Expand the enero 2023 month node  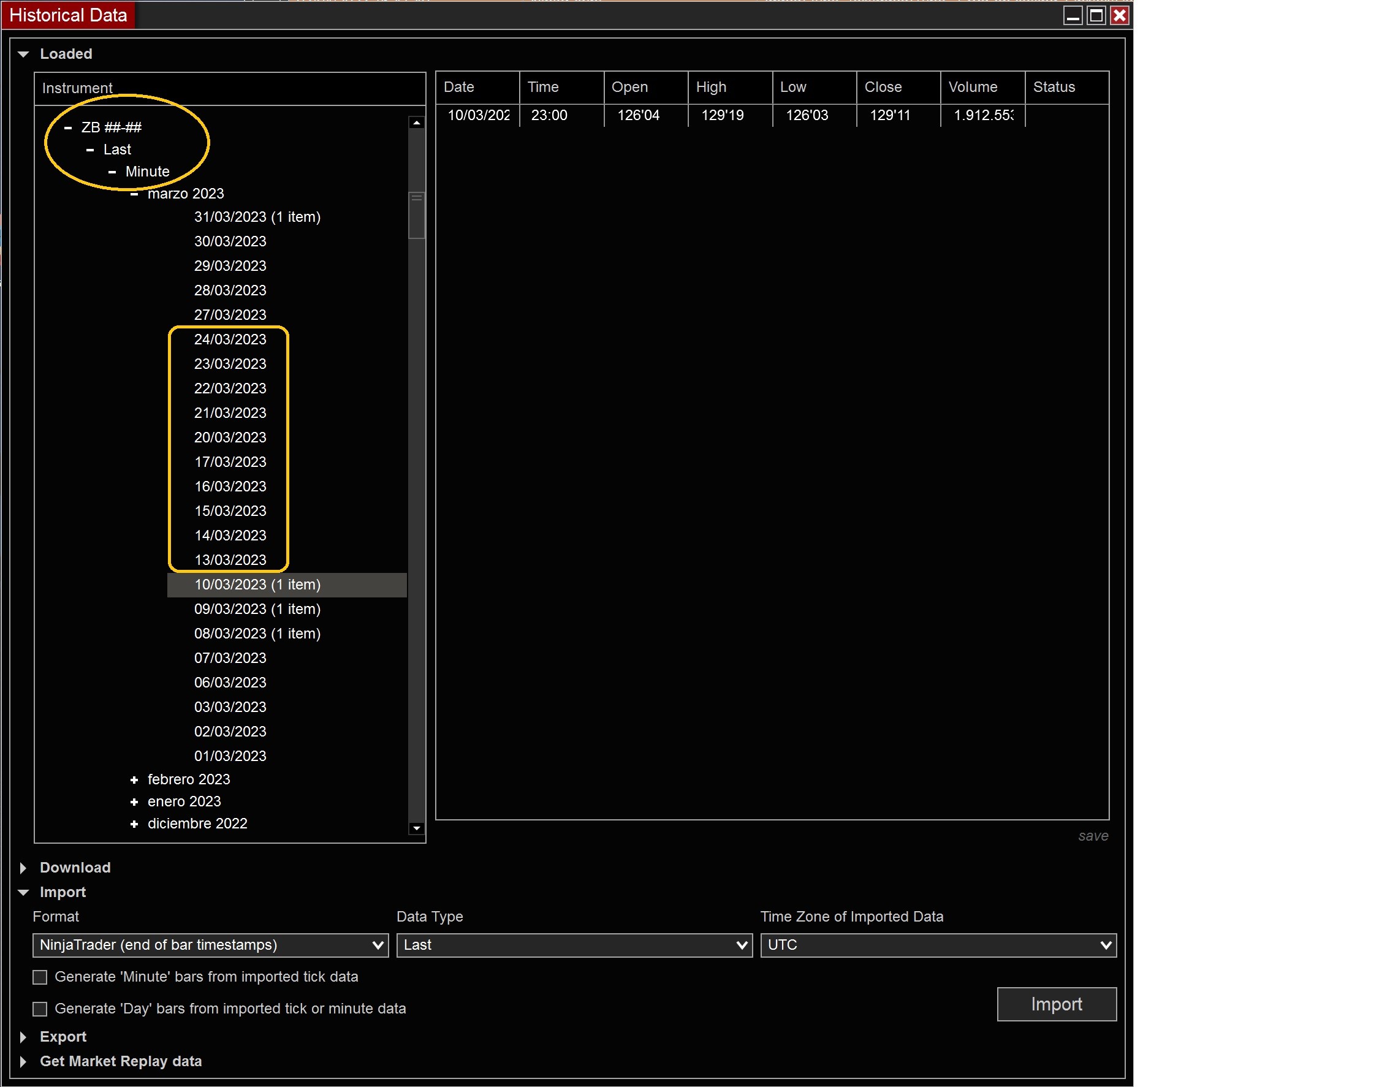click(134, 801)
